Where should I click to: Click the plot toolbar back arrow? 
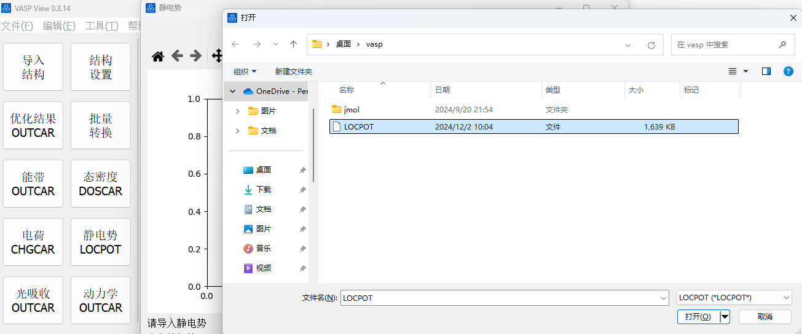177,56
